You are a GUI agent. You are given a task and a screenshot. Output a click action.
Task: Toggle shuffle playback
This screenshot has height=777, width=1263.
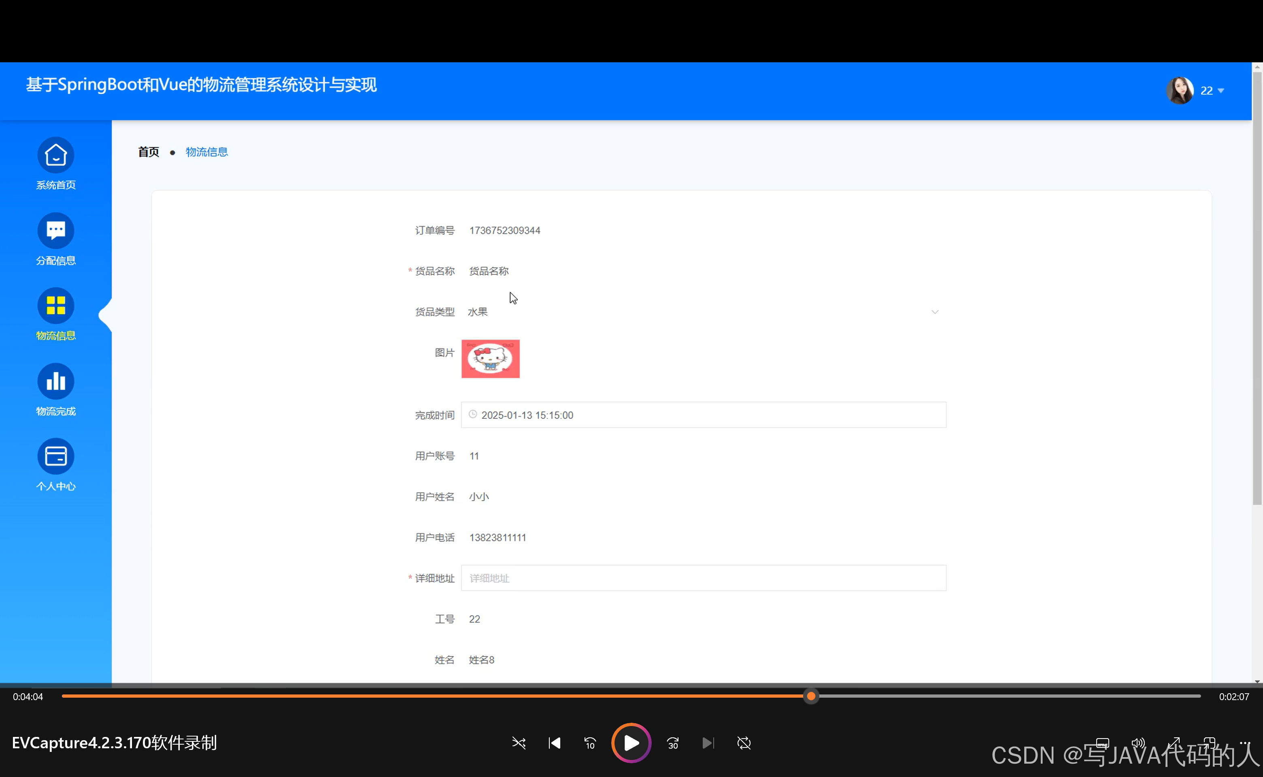coord(519,743)
